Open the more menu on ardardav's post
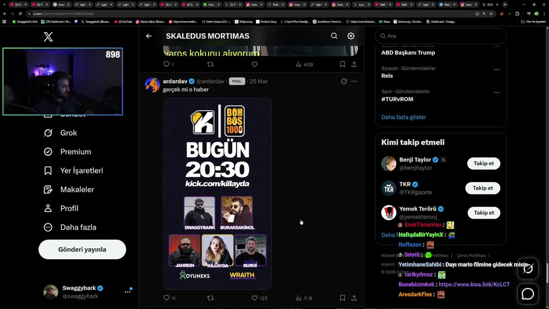 354,81
